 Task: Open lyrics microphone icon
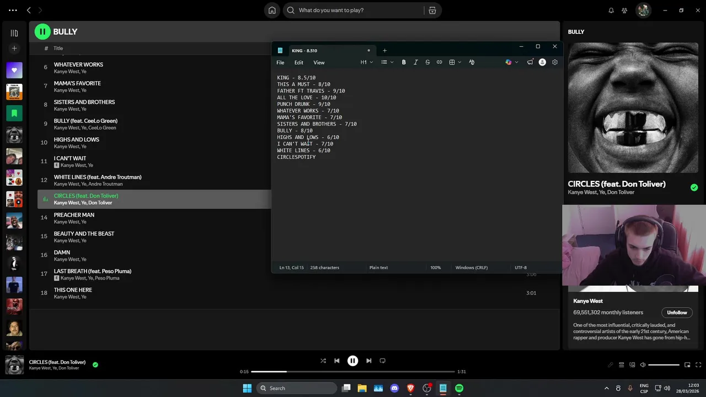click(x=610, y=364)
